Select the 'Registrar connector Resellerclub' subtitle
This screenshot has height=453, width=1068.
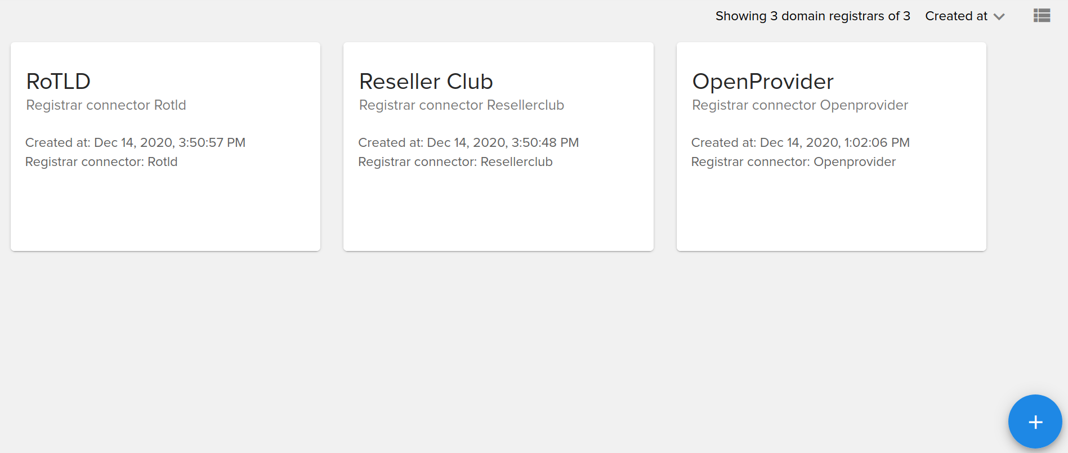(461, 105)
